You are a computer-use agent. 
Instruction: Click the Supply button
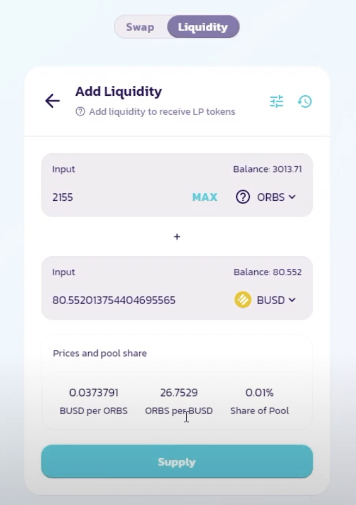(x=177, y=461)
